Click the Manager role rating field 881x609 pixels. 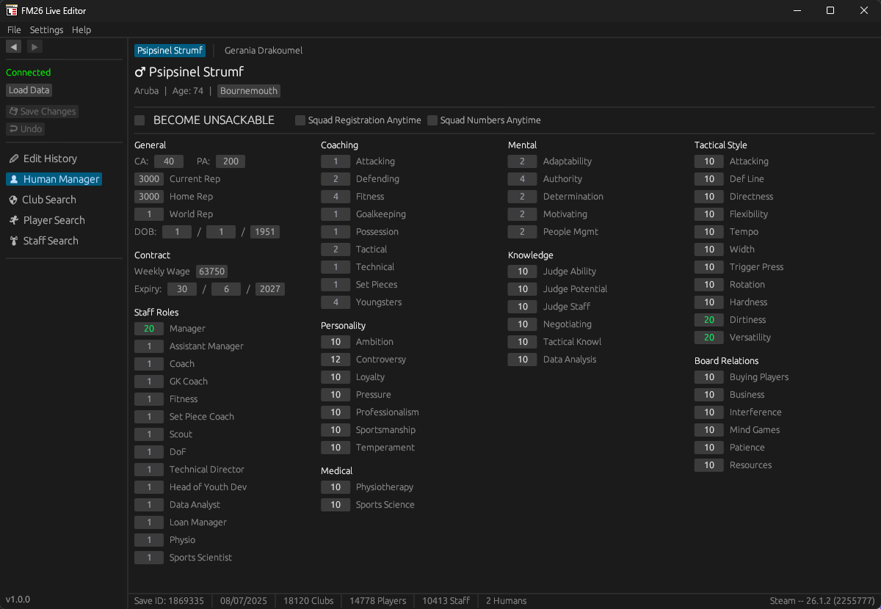(x=149, y=329)
